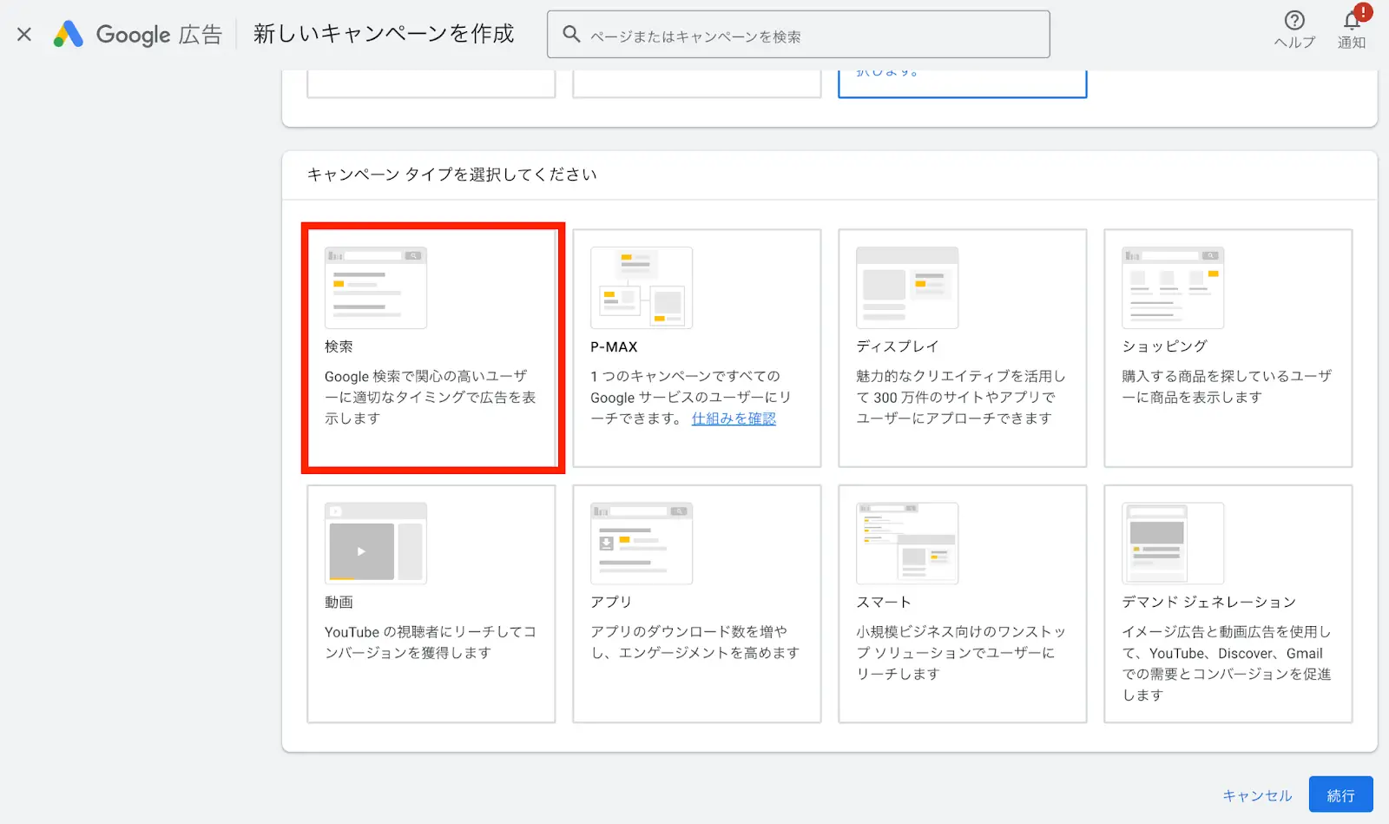The height and width of the screenshot is (824, 1389).
Task: Select the デマンド ジェネレーション campaign card
Action: pos(1227,603)
